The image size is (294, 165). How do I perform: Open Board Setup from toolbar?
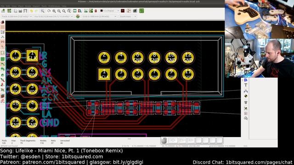tap(9, 11)
